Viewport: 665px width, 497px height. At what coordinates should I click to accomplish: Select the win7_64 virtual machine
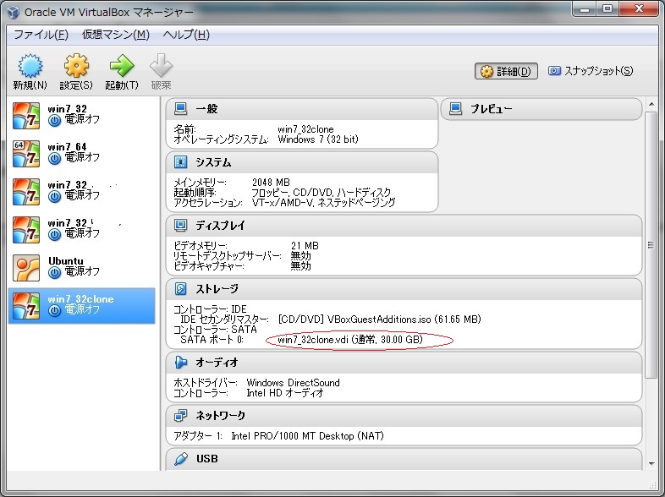point(81,153)
